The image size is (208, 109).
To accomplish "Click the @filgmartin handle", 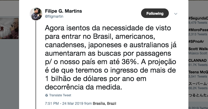I will click(54, 16).
